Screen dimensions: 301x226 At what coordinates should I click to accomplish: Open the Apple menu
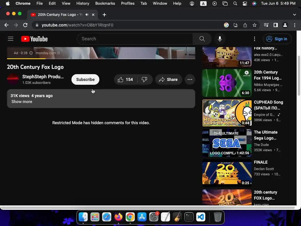coord(8,4)
